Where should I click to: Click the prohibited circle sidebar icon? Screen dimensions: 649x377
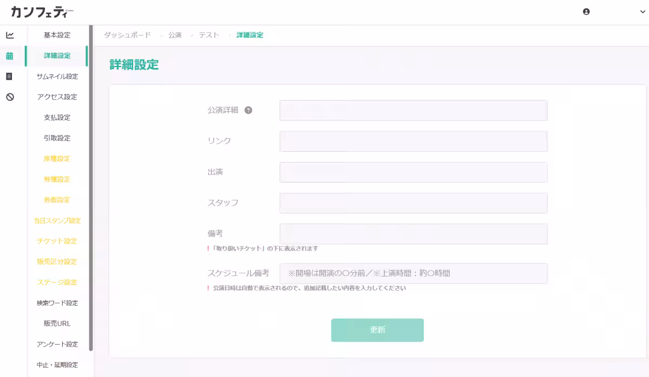(x=10, y=97)
